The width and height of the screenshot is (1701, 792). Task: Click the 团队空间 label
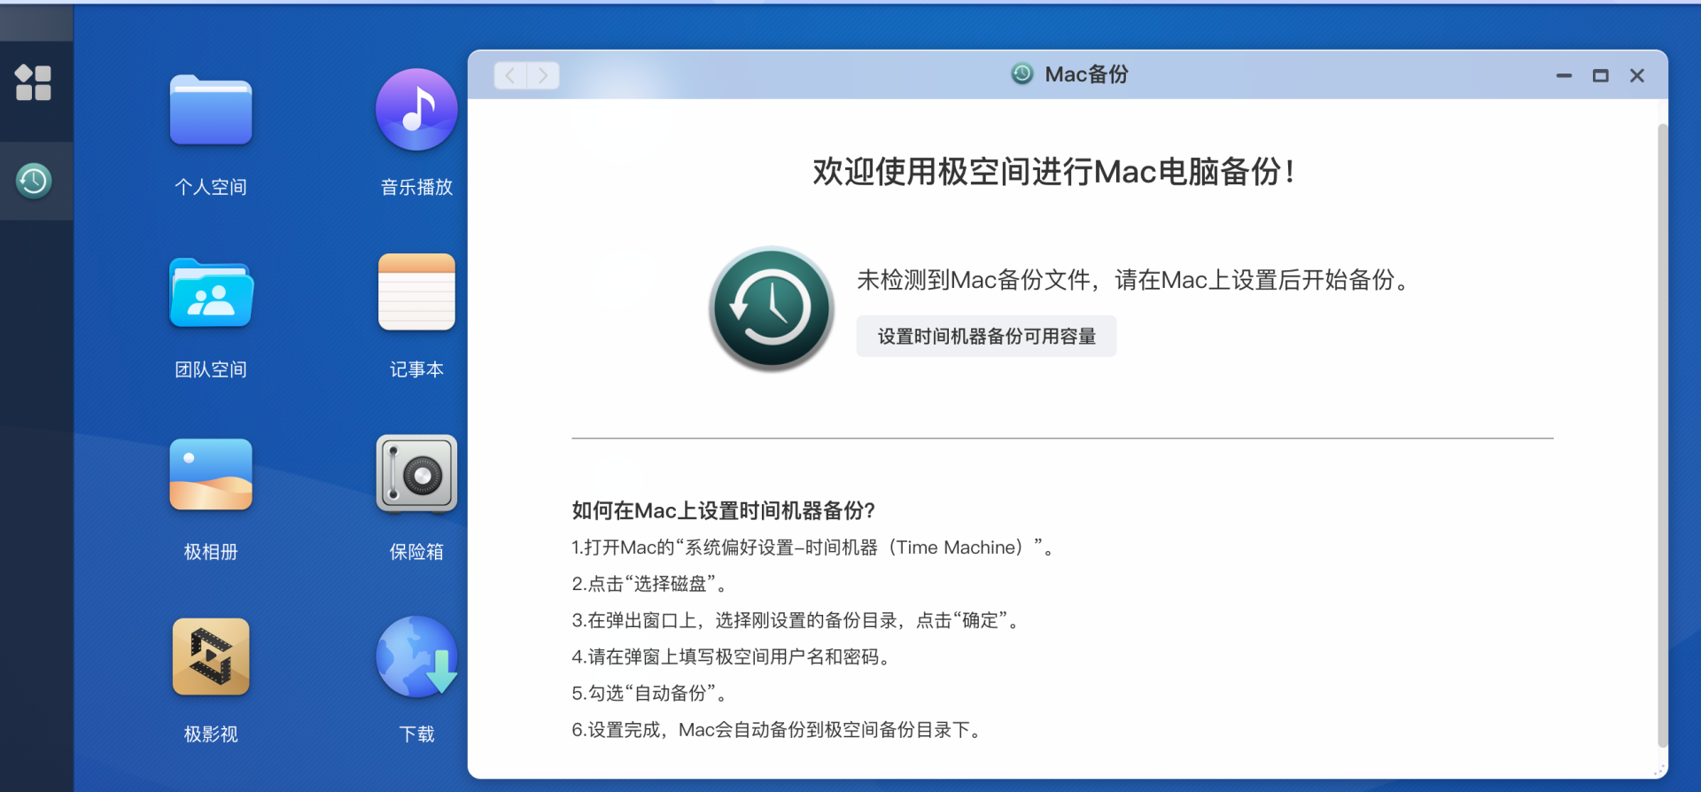click(211, 369)
